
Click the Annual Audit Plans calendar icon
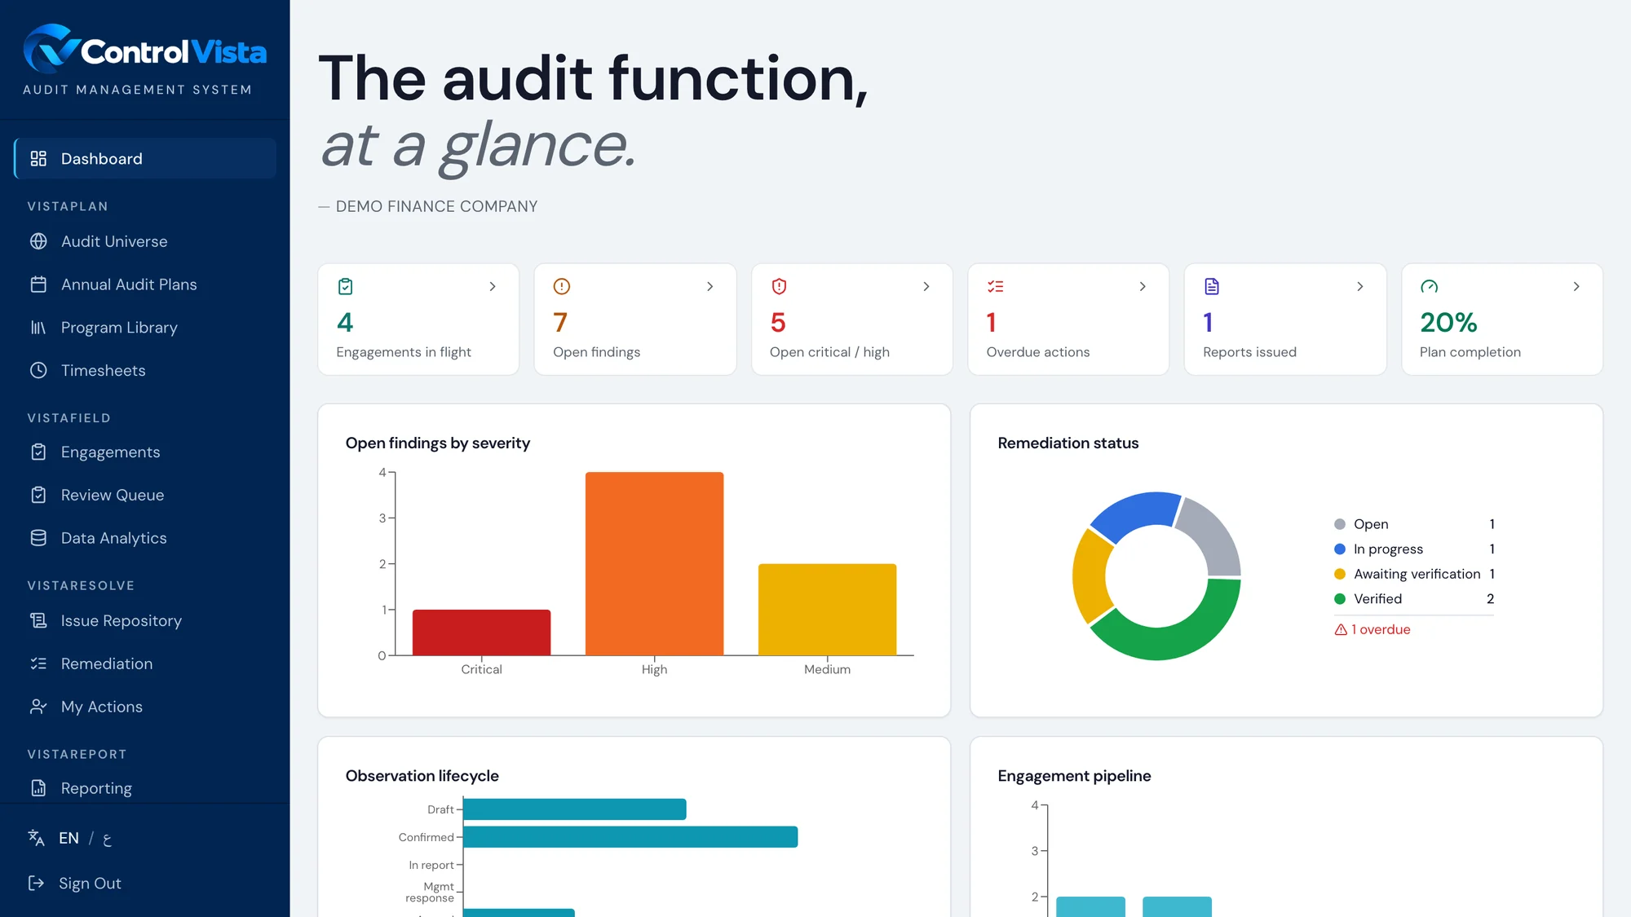pos(38,284)
